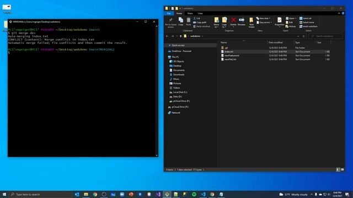Go back in Explorer navigation

click(167, 36)
